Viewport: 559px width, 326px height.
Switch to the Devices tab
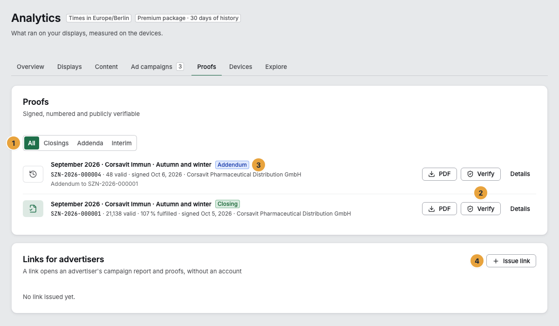click(x=240, y=67)
